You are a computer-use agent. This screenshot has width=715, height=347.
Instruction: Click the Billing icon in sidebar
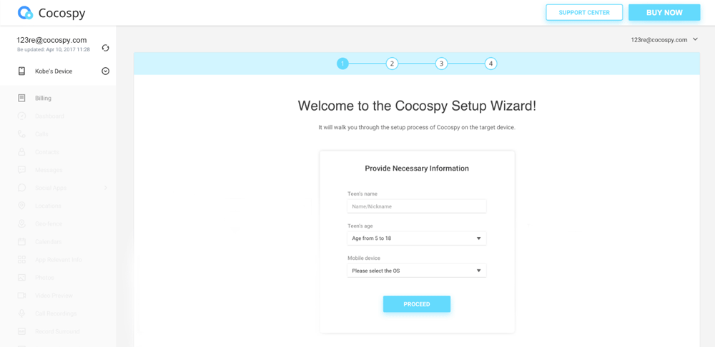click(x=21, y=98)
